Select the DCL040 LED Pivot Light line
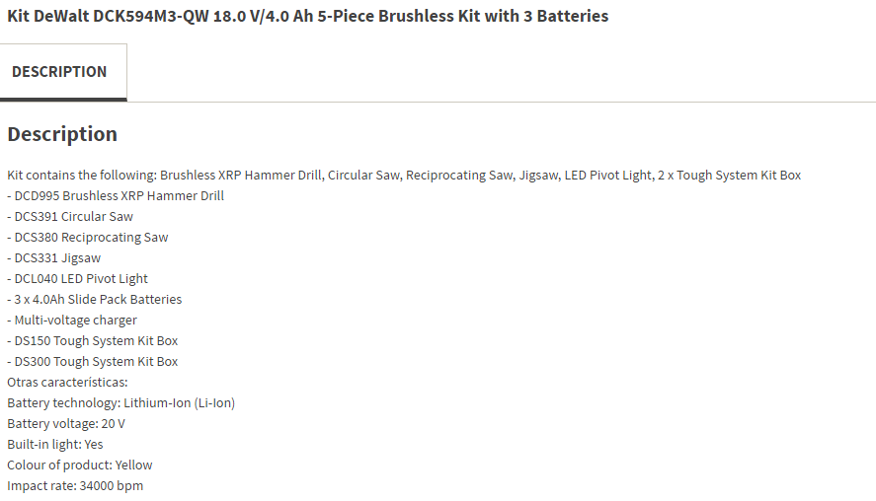This screenshot has width=876, height=501. pyautogui.click(x=78, y=279)
